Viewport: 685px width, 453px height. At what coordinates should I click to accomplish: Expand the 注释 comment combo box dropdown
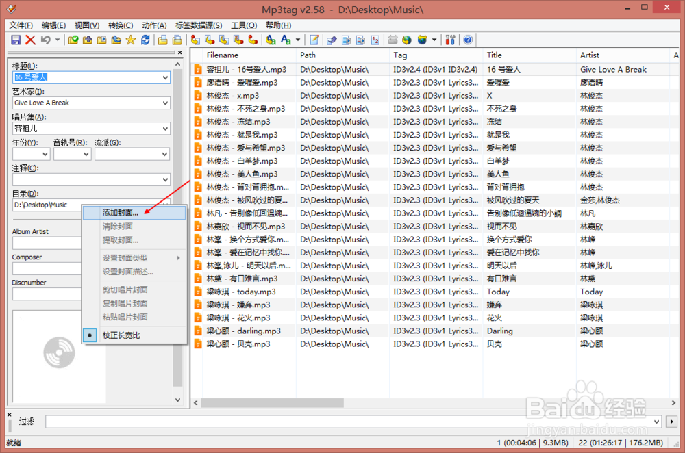tap(165, 179)
